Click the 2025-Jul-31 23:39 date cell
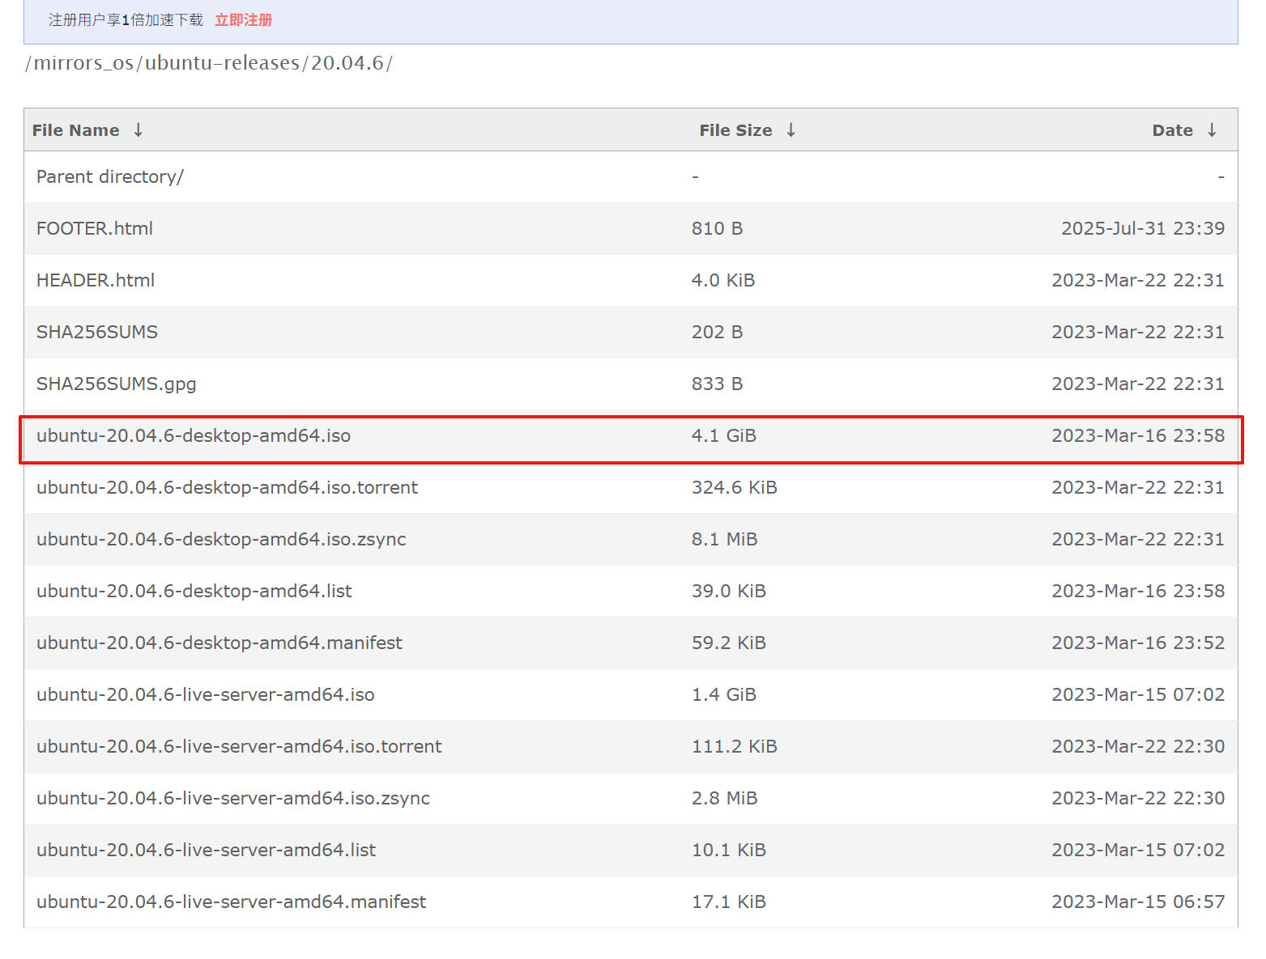The image size is (1266, 959). tap(1143, 228)
